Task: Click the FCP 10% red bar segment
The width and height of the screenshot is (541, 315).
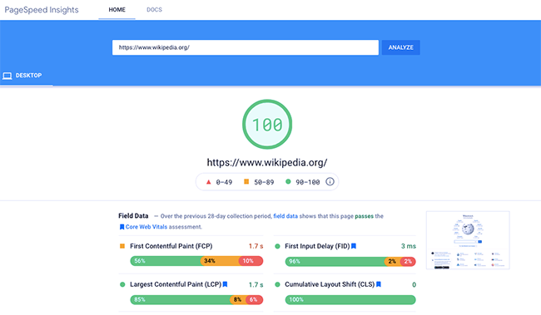Action: pyautogui.click(x=251, y=261)
